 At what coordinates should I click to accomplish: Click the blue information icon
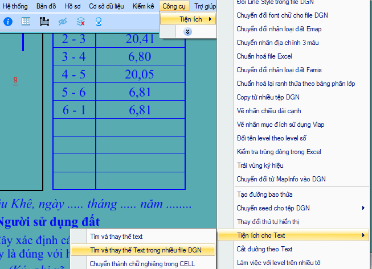coord(8,22)
